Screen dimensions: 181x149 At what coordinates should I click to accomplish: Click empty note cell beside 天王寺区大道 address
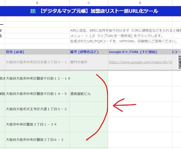[89, 109]
